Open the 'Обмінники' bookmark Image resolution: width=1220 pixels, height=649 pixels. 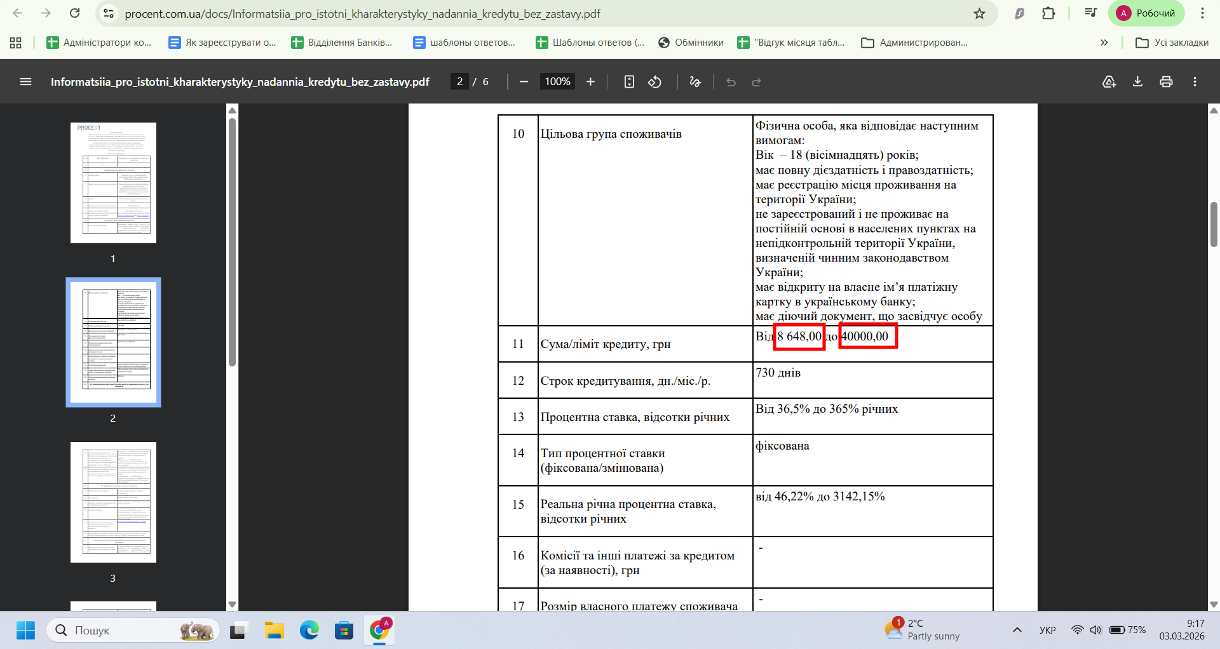[x=691, y=43]
